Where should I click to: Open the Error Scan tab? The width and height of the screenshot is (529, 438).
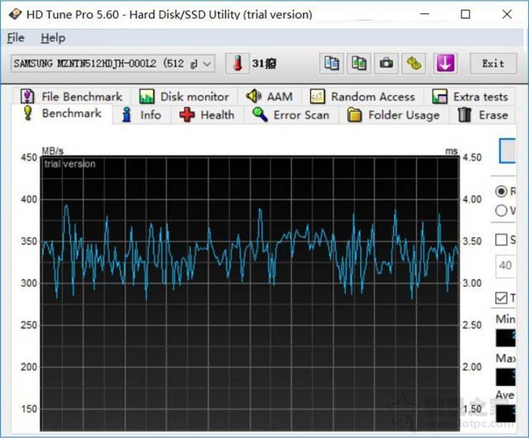point(291,115)
